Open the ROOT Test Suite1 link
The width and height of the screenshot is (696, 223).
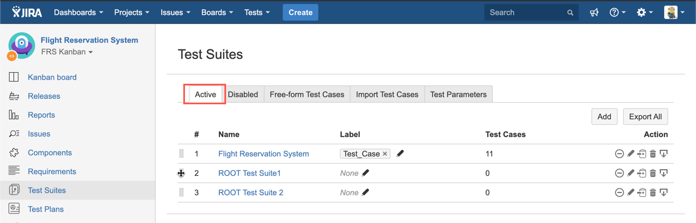249,173
